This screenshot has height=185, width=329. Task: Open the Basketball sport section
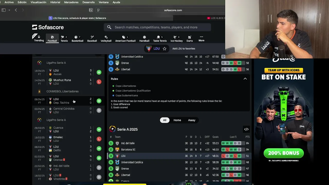point(77,39)
